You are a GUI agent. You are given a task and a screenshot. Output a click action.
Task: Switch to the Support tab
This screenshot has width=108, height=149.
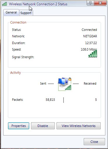[26, 13]
